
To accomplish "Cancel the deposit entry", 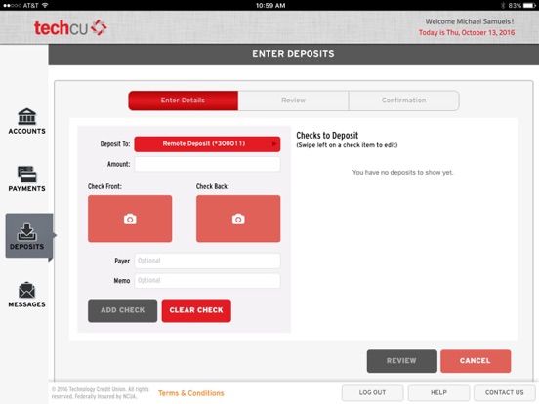I will click(x=476, y=361).
